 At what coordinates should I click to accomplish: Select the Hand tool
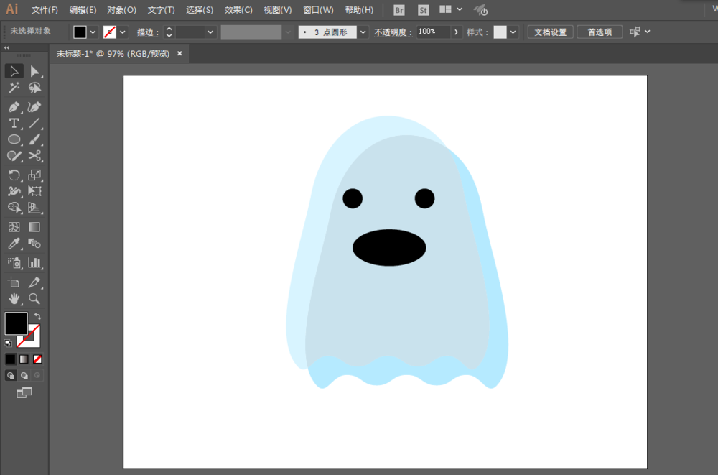pos(14,299)
